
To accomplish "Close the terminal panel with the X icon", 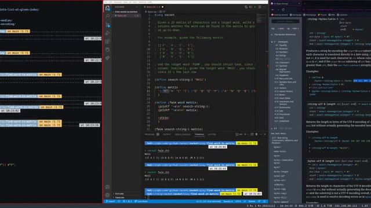I will click(265, 135).
